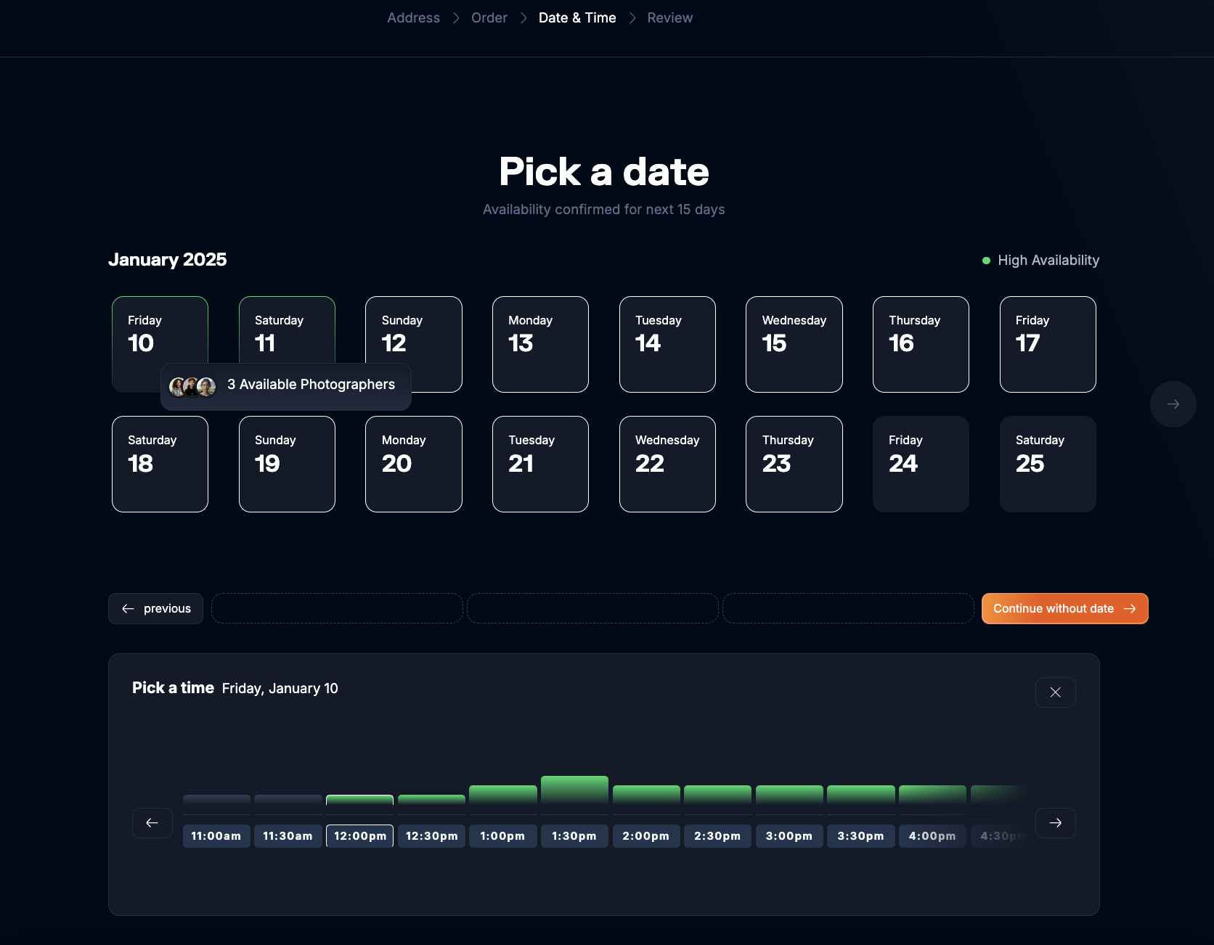Jump to the Review breadcrumb step
This screenshot has height=945, width=1214.
click(x=669, y=17)
